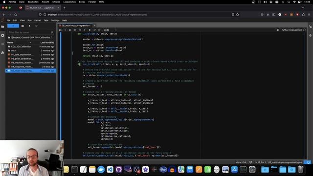Open the list all tabs chevron
Image resolution: width=313 pixels, height=176 pixels.
303,8
